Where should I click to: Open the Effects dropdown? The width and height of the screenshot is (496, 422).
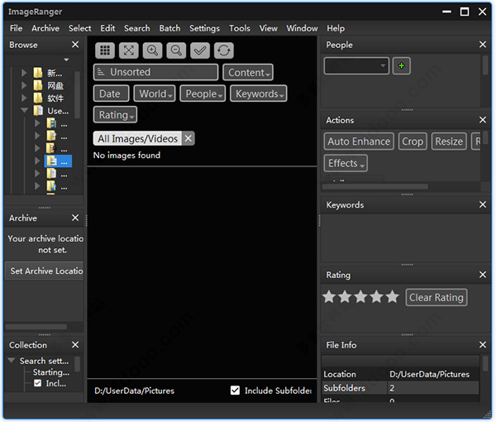click(x=346, y=163)
